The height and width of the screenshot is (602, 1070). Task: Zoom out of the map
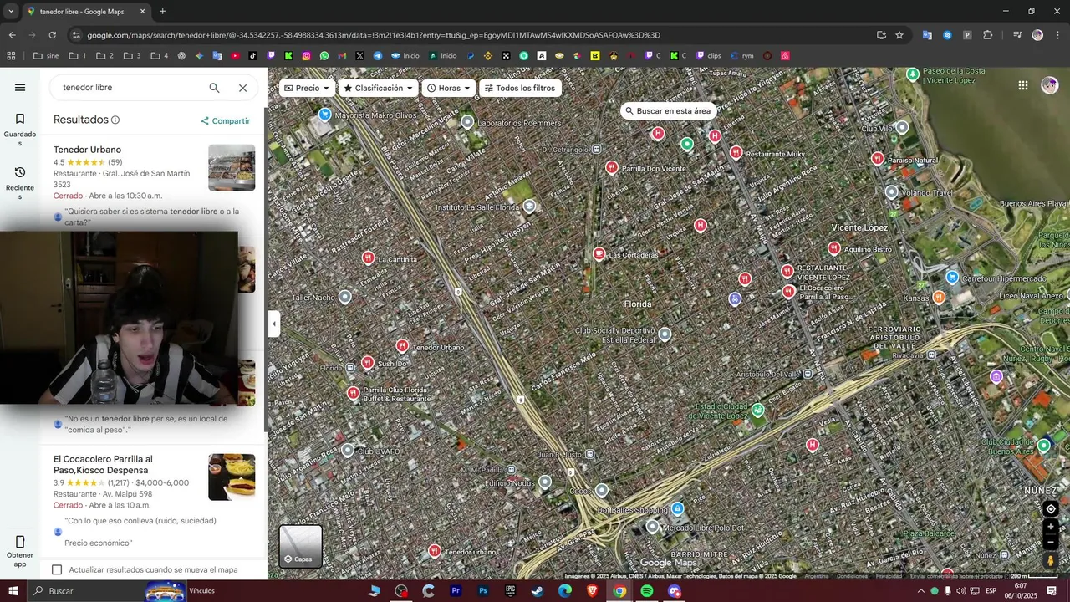tap(1051, 543)
